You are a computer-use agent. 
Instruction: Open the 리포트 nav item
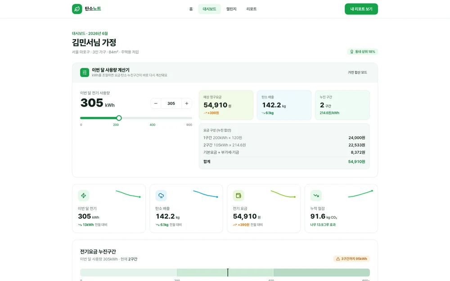pyautogui.click(x=252, y=9)
